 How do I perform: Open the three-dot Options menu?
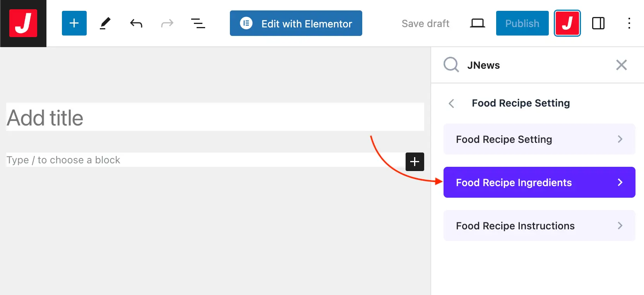[629, 24]
